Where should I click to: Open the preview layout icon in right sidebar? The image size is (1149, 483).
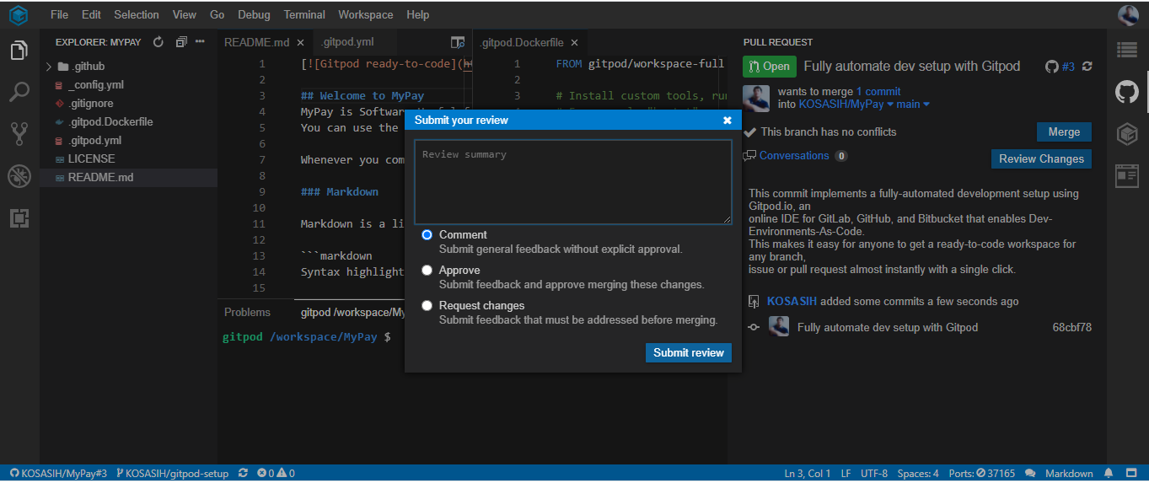[1127, 174]
